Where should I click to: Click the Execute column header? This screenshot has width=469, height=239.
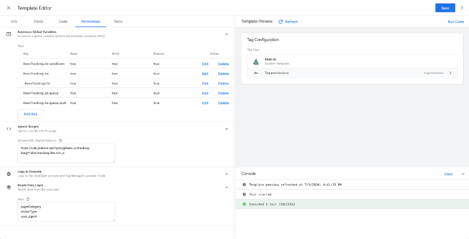coord(159,53)
